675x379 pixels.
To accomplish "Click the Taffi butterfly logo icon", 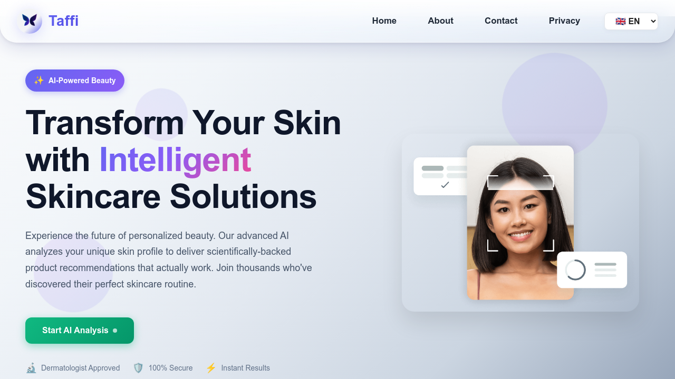I will pyautogui.click(x=30, y=21).
